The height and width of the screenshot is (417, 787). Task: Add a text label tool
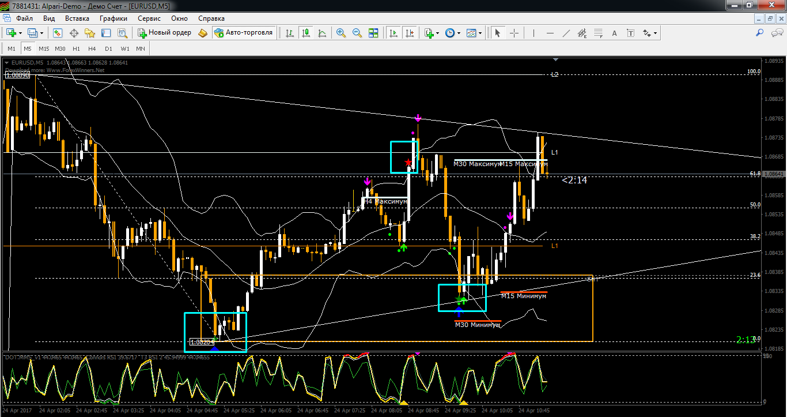coord(615,33)
